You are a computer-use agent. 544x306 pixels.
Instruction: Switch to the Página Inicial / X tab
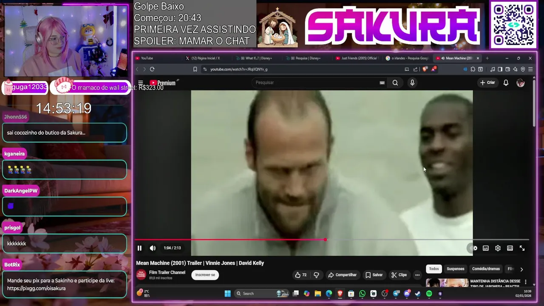208,58
